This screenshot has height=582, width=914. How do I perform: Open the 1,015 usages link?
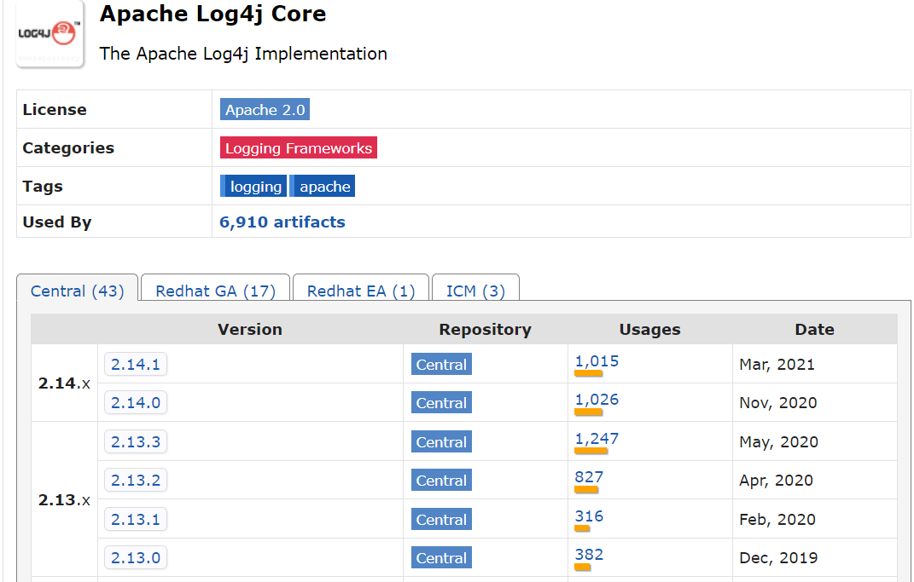[597, 361]
